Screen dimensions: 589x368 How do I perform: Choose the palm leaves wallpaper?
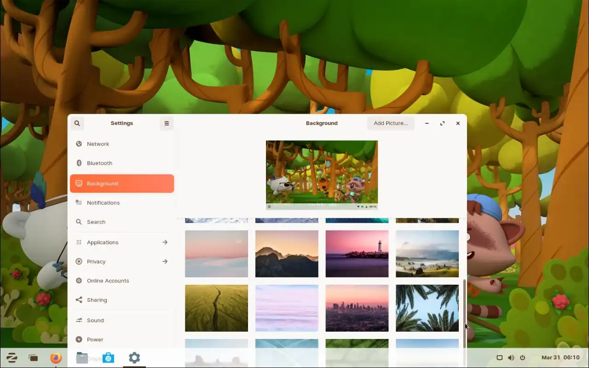coord(427,308)
